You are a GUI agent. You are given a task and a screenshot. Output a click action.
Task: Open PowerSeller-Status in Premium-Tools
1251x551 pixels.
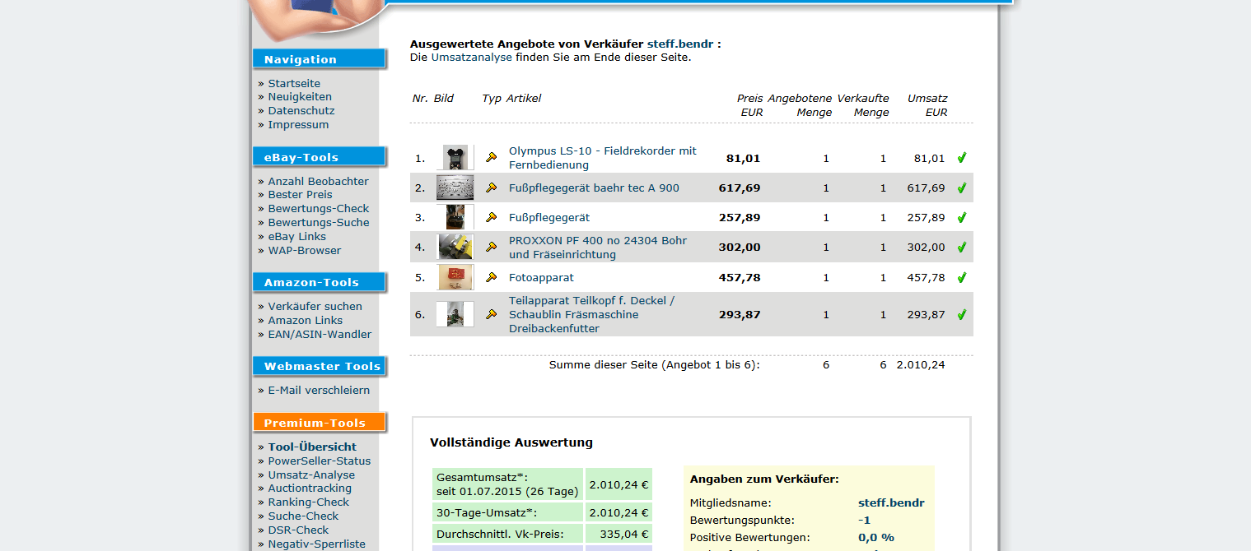tap(319, 461)
